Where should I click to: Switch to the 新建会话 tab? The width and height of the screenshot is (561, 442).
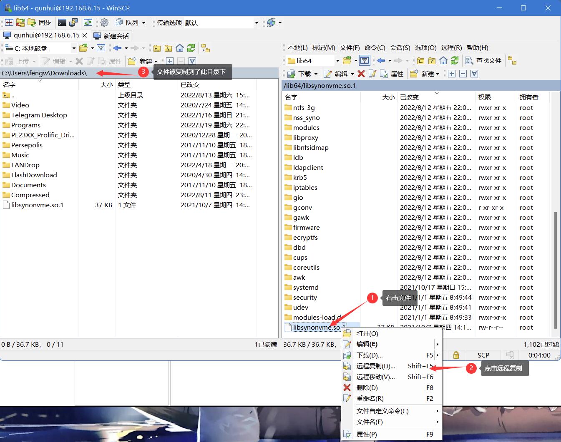pyautogui.click(x=111, y=36)
